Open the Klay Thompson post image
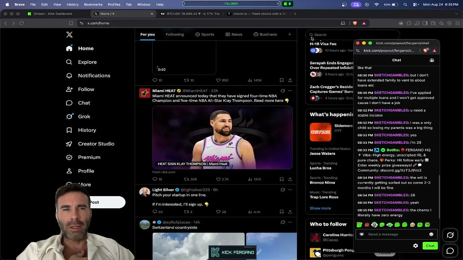The width and height of the screenshot is (463, 260). (222, 138)
